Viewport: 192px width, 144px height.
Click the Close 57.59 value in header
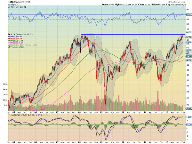[x=144, y=4]
